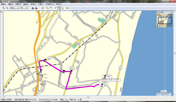Open the 公用程式(U) menu
Image resolution: width=176 pixels, height=102 pixels.
[50, 4]
